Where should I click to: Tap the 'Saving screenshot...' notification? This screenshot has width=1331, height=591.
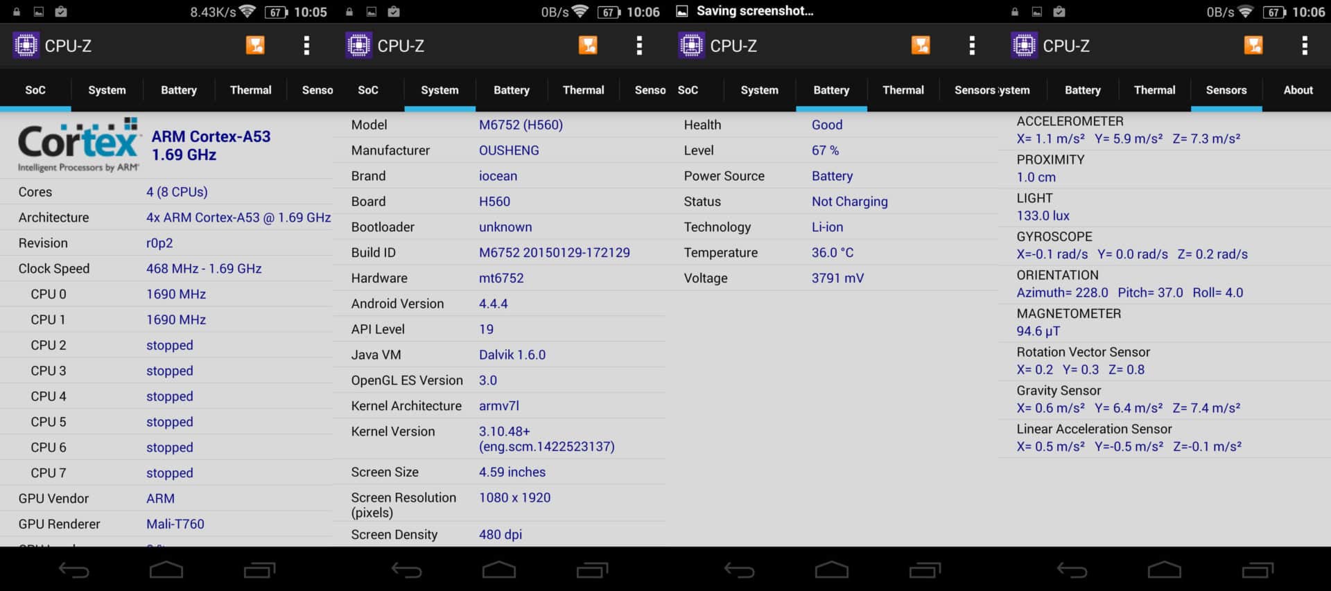[754, 11]
